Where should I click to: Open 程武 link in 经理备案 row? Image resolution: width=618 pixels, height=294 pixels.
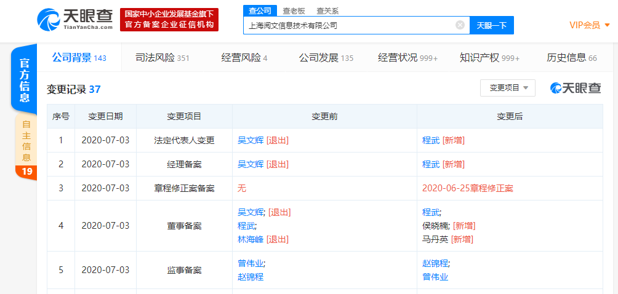point(431,164)
